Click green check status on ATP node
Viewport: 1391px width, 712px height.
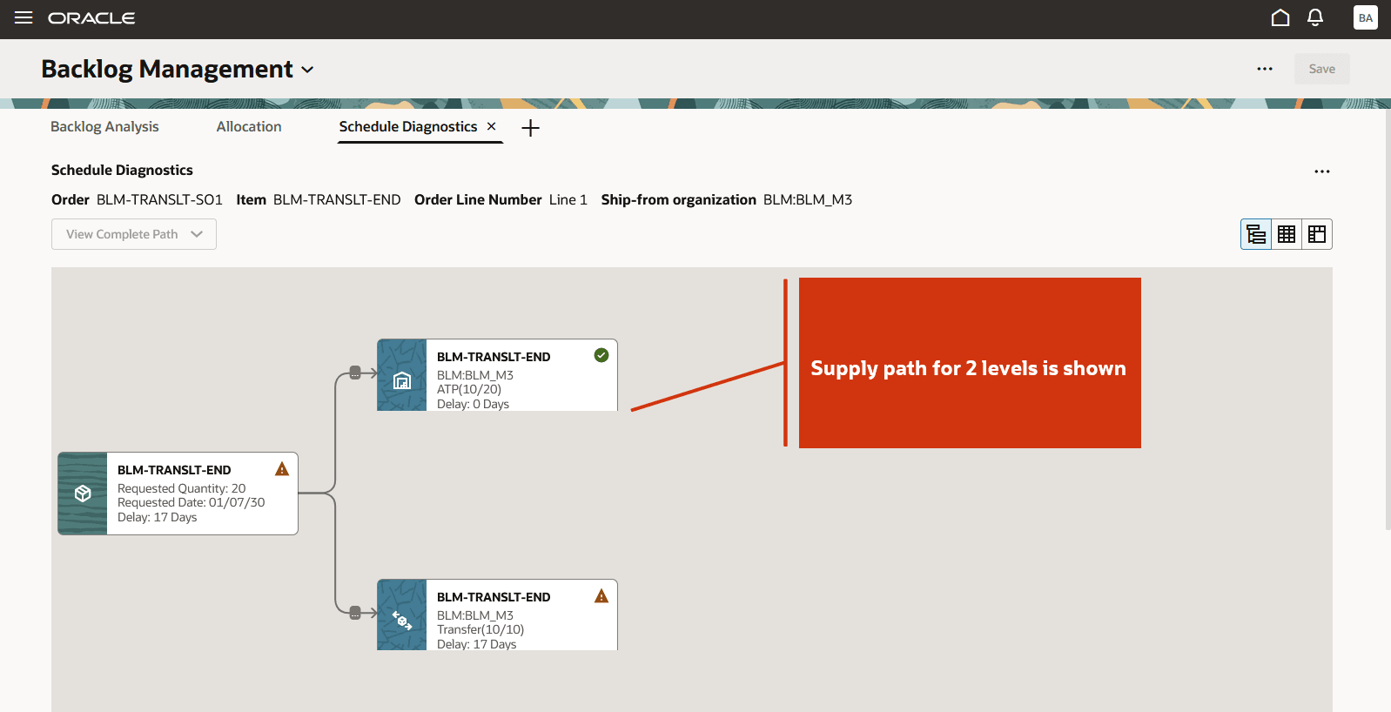pyautogui.click(x=601, y=355)
